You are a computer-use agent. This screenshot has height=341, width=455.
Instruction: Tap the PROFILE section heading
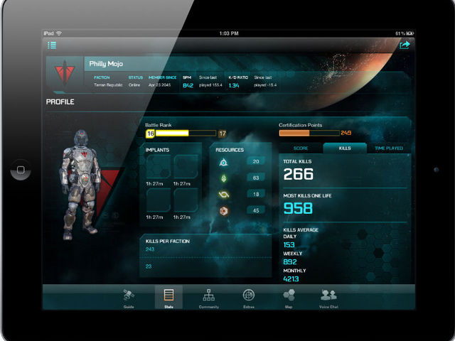point(60,102)
